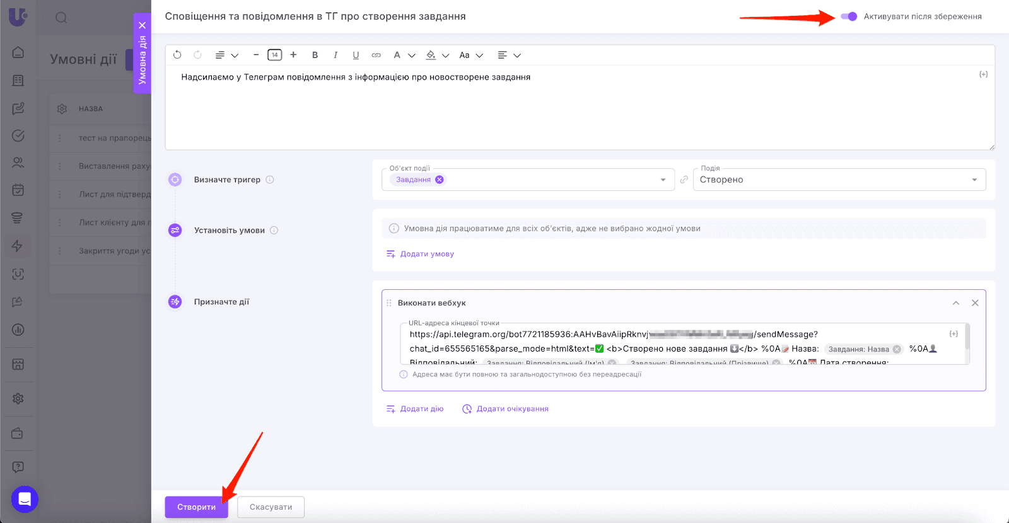Image resolution: width=1009 pixels, height=523 pixels.
Task: Increase font size with plus icon
Action: pyautogui.click(x=293, y=55)
